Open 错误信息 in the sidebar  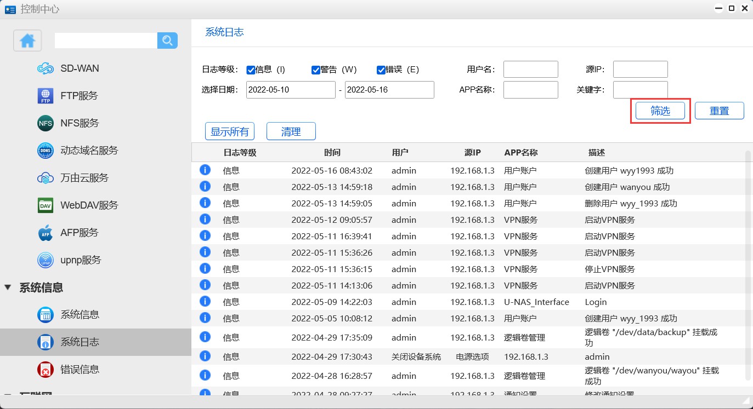(x=80, y=370)
